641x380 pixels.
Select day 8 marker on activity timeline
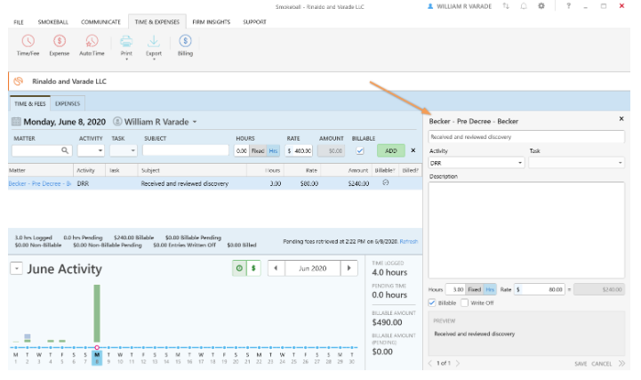(x=97, y=347)
